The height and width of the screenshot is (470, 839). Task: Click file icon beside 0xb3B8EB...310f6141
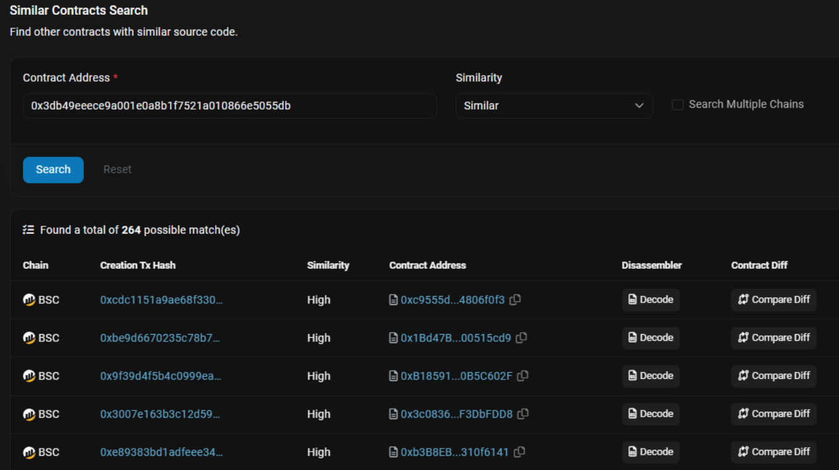point(394,453)
